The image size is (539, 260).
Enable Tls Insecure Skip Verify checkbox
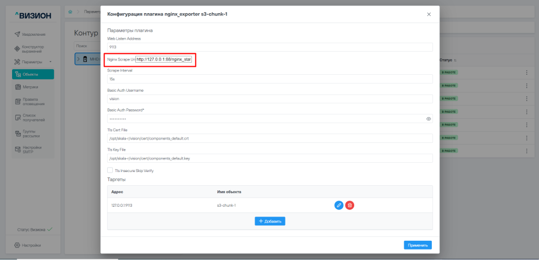pyautogui.click(x=110, y=170)
